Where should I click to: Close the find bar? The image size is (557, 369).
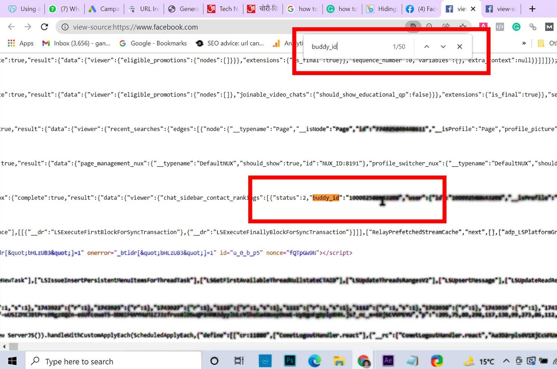460,47
